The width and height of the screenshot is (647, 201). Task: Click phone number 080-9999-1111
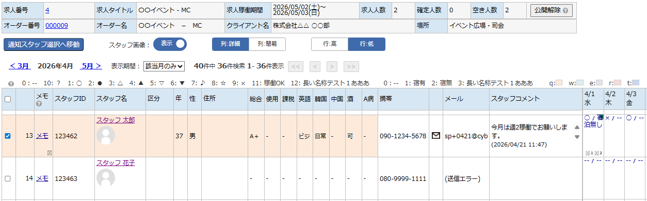(402, 178)
